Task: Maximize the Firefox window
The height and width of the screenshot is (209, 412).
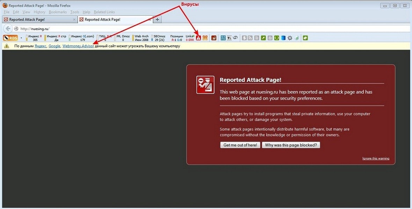Action: pos(395,6)
